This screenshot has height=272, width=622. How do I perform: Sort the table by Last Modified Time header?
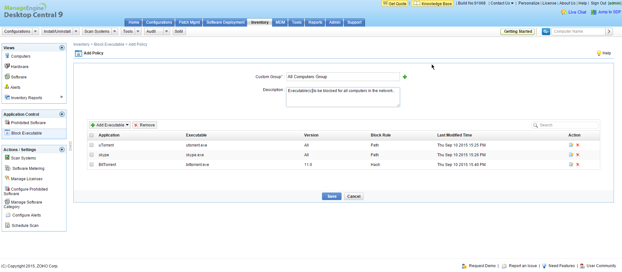coord(454,135)
